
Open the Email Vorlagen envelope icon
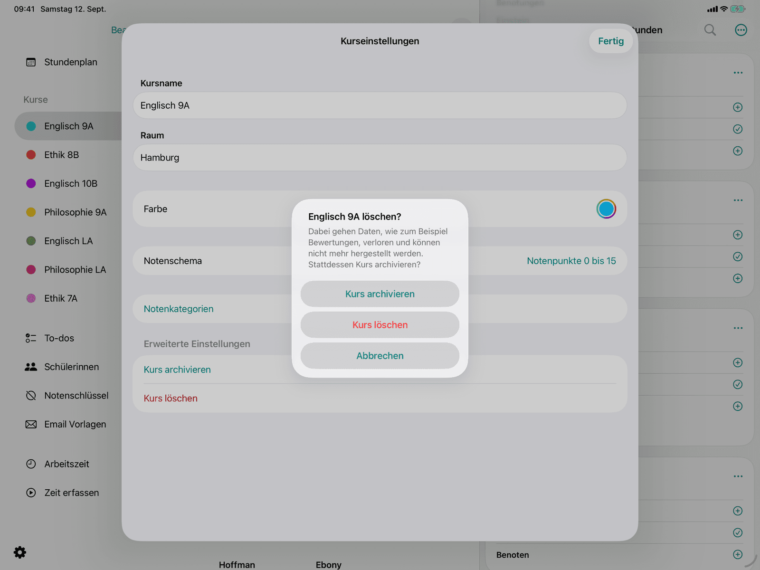pyautogui.click(x=31, y=424)
